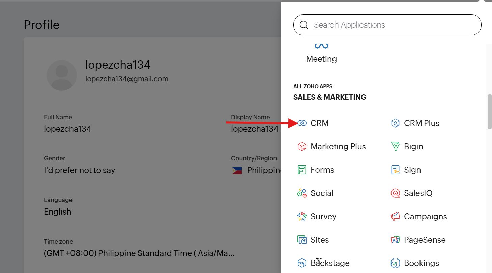Open the Bookings app label

[422, 263]
